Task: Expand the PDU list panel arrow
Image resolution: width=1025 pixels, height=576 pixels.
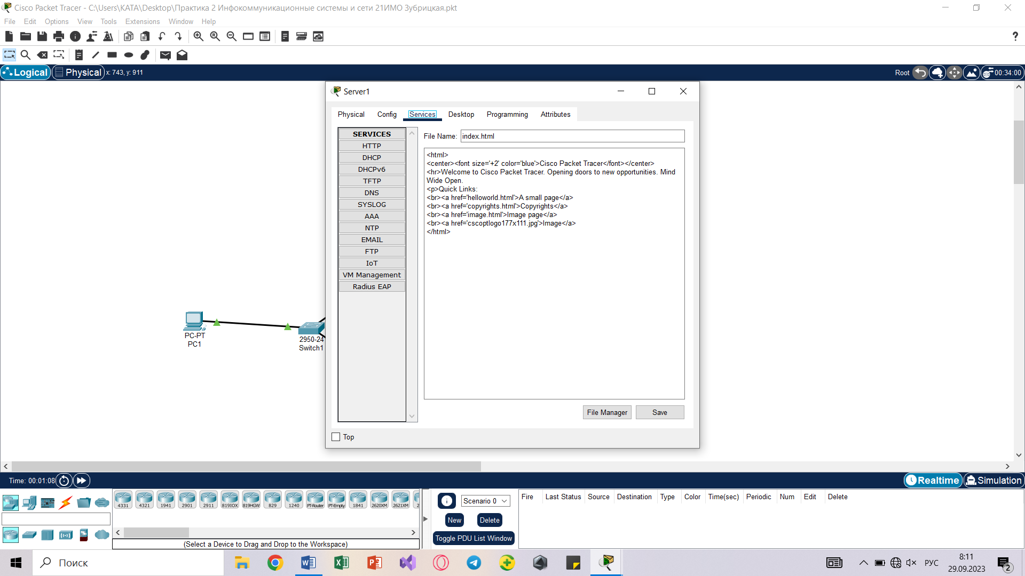Action: [425, 518]
